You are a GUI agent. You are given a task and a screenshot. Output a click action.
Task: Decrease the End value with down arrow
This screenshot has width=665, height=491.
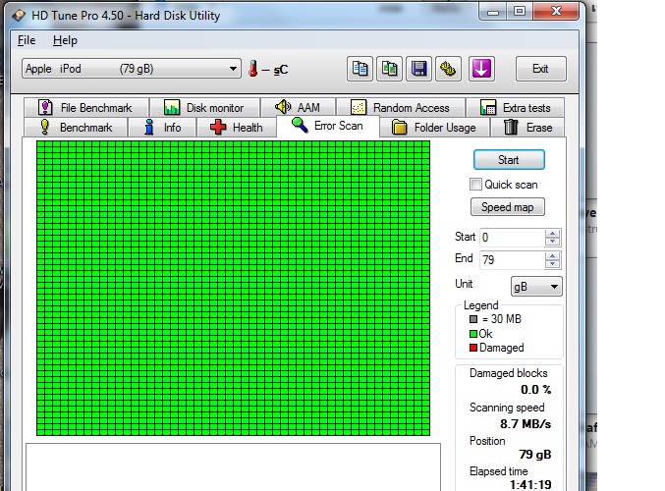point(552,264)
